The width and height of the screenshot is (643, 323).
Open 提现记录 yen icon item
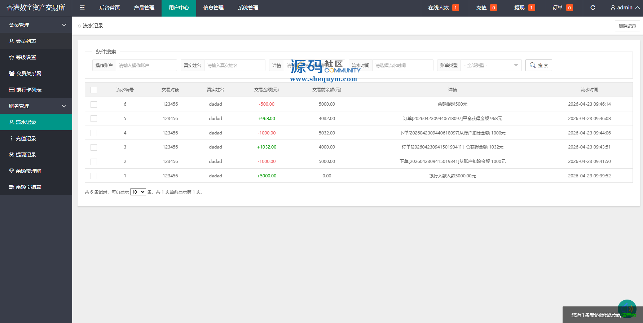click(x=12, y=155)
